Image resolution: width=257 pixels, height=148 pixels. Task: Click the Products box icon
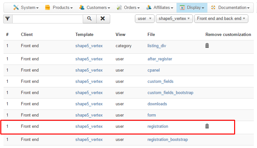coord(48,7)
